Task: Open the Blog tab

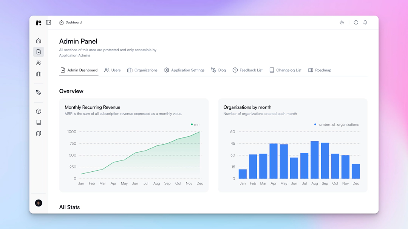Action: point(219,70)
